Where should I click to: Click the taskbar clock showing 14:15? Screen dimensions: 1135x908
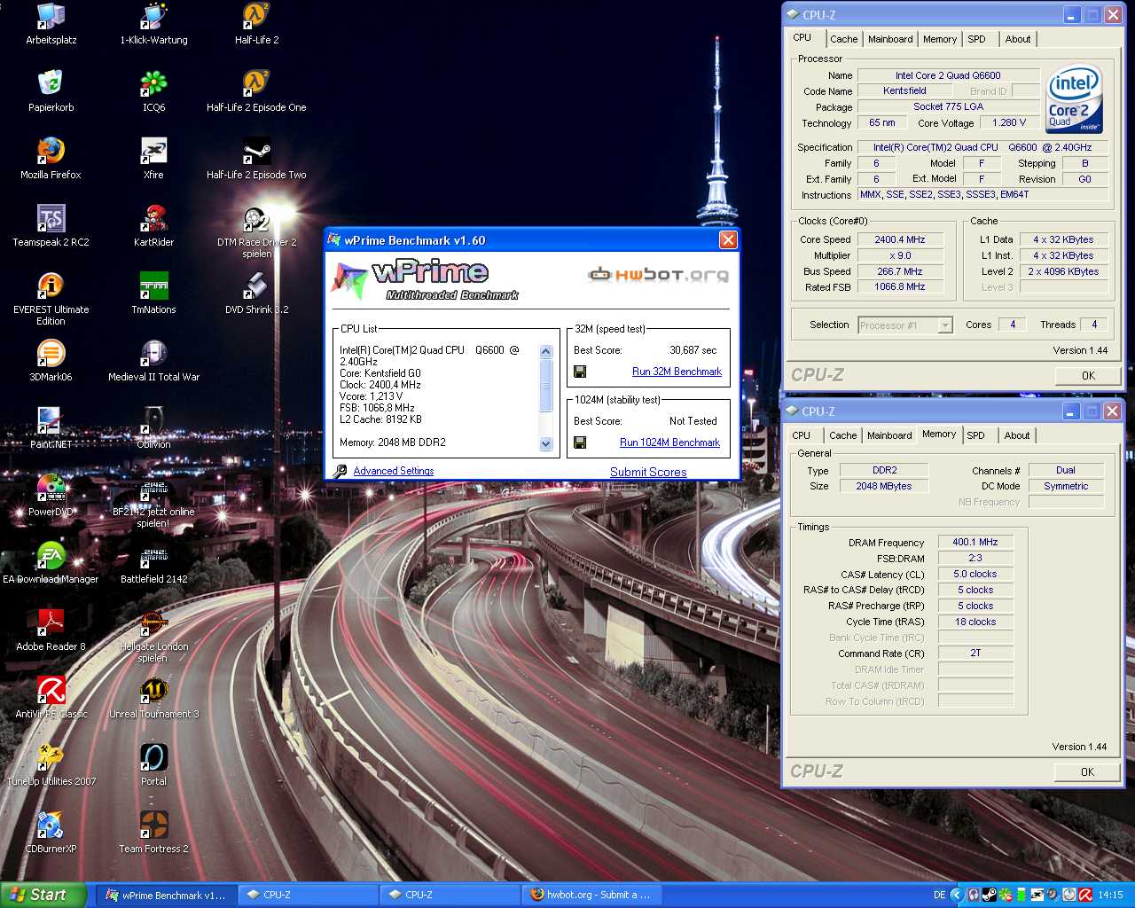tap(1110, 895)
